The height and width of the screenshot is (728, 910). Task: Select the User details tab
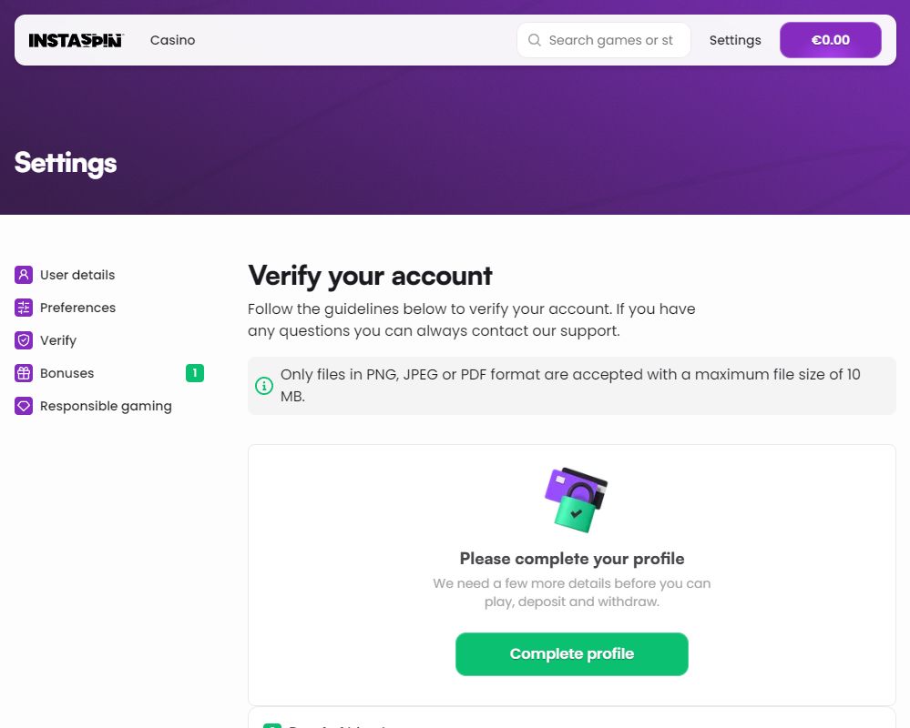(x=77, y=275)
